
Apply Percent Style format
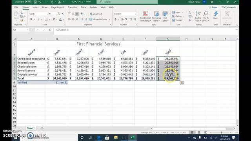(x=122, y=19)
